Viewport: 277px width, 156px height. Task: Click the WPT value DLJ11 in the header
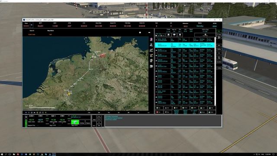(40, 26)
